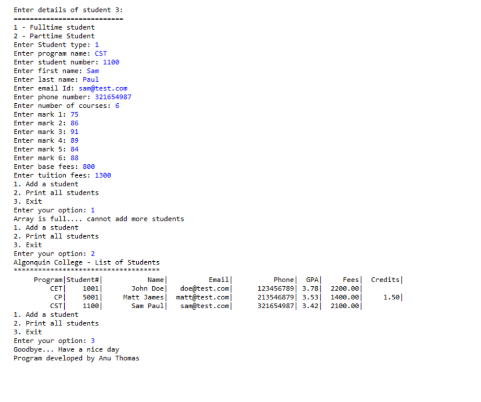Image resolution: width=481 pixels, height=402 pixels.
Task: Click GPA '3.42' cell
Action: tap(310, 306)
